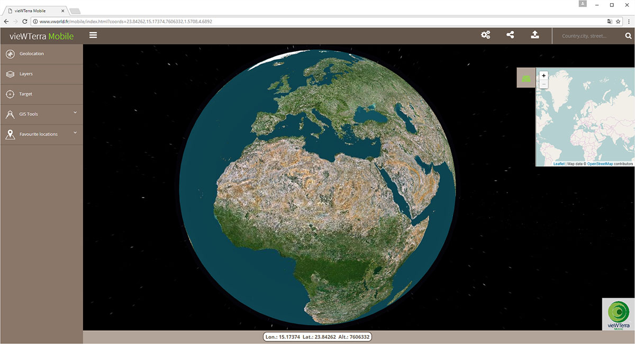The height and width of the screenshot is (344, 635).
Task: Click the Favourite locations pin icon
Action: 10,134
